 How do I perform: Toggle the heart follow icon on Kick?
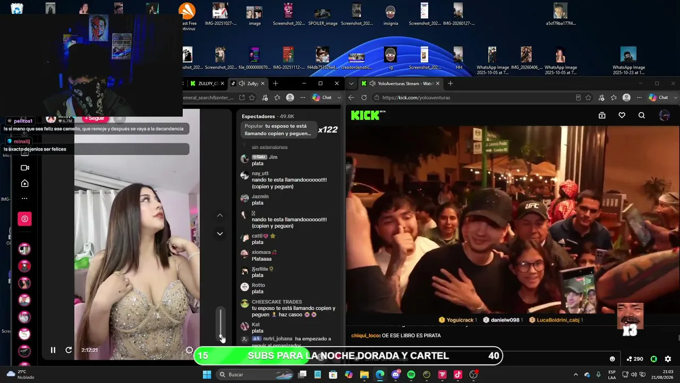(622, 115)
